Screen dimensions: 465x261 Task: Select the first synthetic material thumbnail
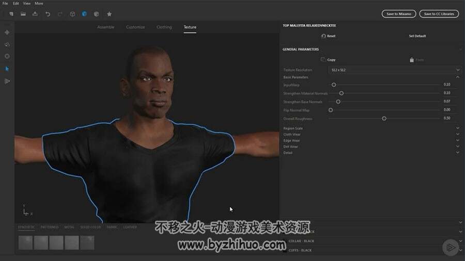tap(25, 242)
